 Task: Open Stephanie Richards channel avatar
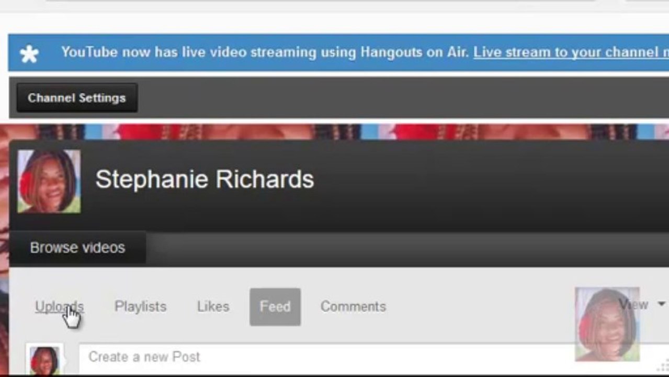click(49, 181)
